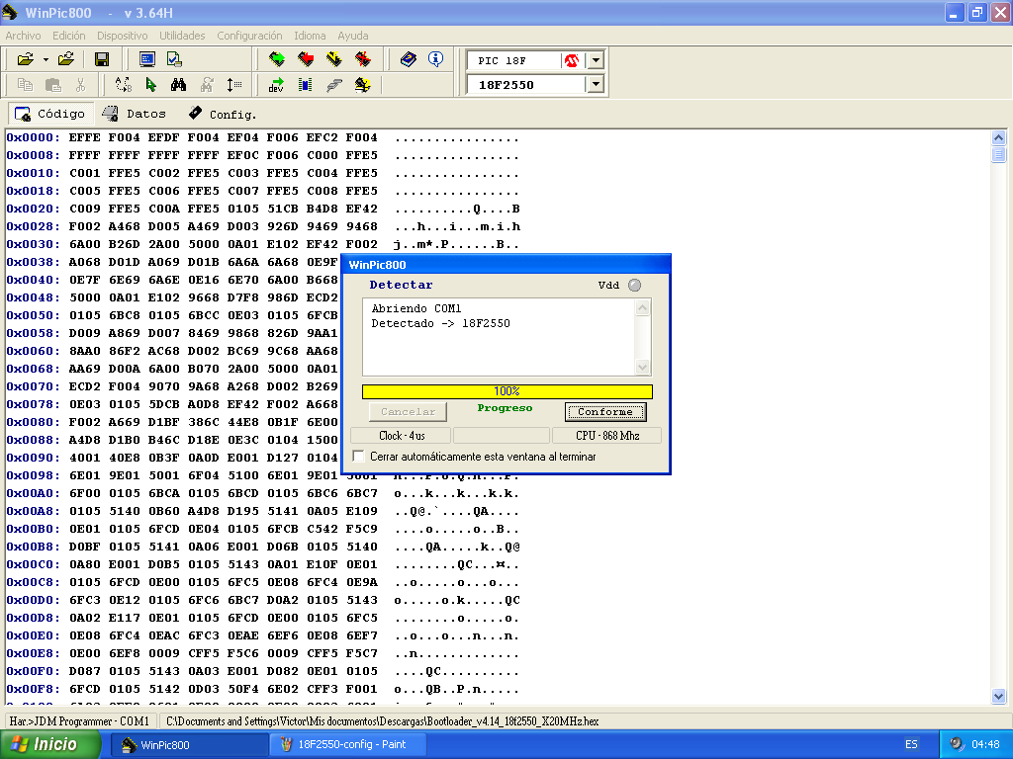Click the yellow 100% progress bar
The image size is (1013, 759).
pyautogui.click(x=507, y=391)
